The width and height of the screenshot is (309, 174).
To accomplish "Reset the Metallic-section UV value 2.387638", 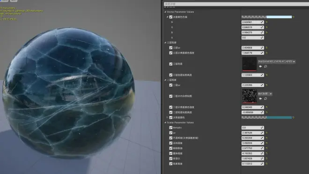I will click(x=267, y=133).
